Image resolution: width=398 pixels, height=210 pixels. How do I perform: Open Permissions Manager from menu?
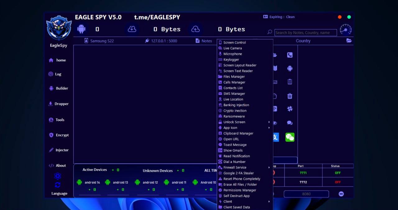click(x=245, y=190)
